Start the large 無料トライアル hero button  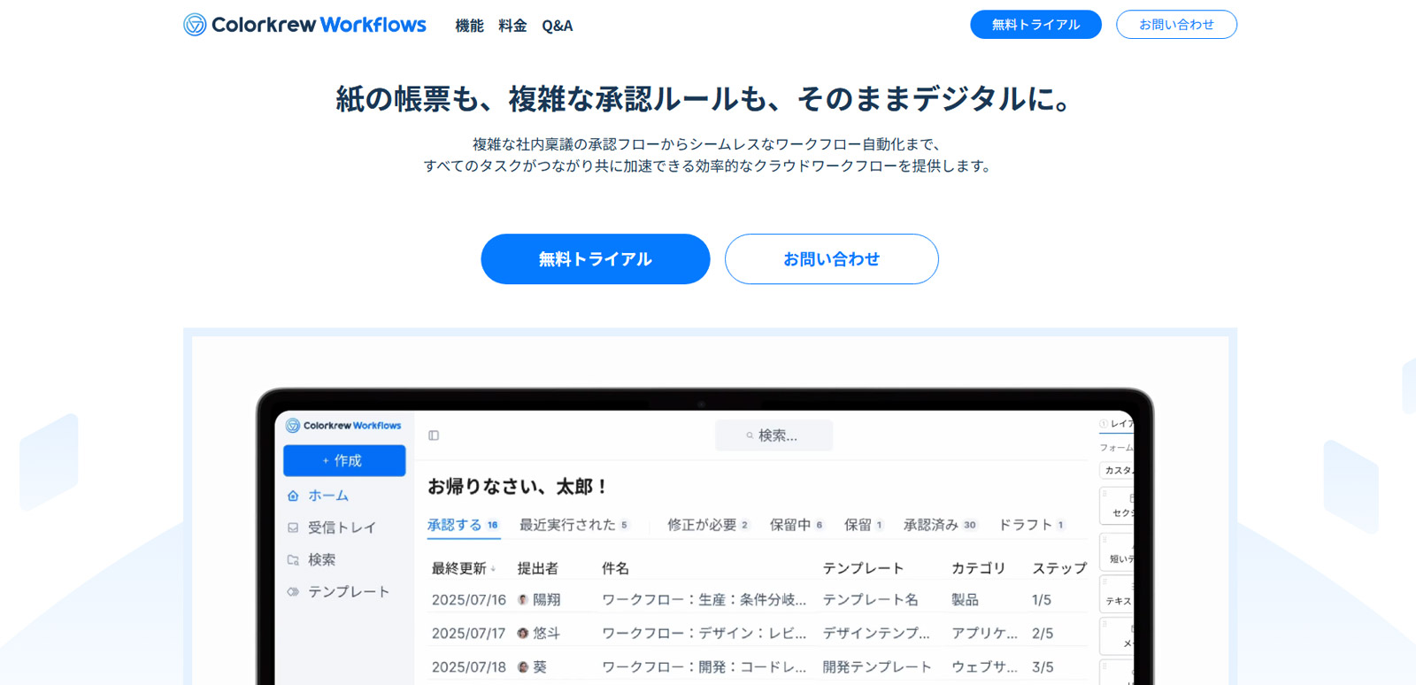[x=596, y=259]
